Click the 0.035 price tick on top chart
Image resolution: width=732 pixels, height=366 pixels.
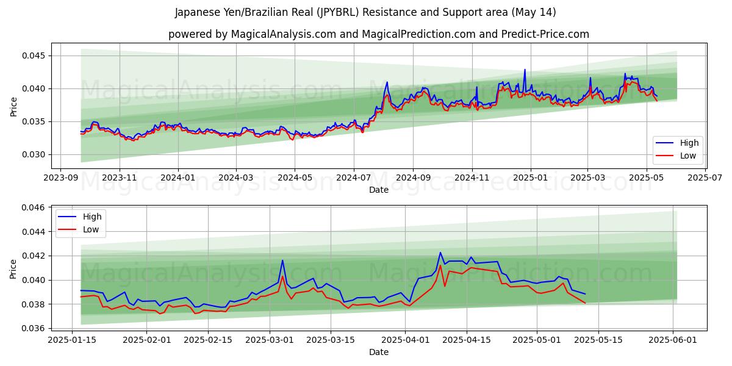tap(34, 122)
